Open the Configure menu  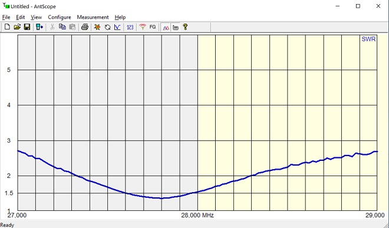coord(60,17)
